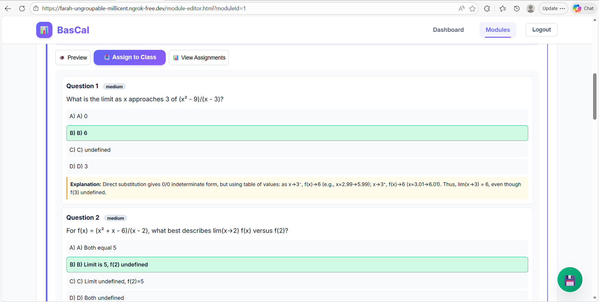Screen dimensions: 599x302
Task: Click the Question 1 medium difficulty badge
Action: click(114, 87)
